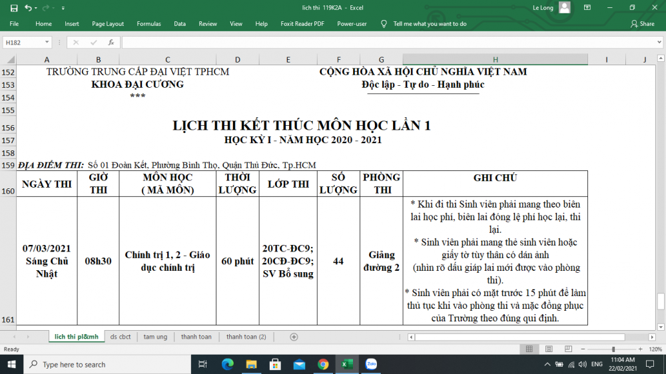Click the formula bar input field
Image resolution: width=666 pixels, height=374 pixels.
point(386,43)
